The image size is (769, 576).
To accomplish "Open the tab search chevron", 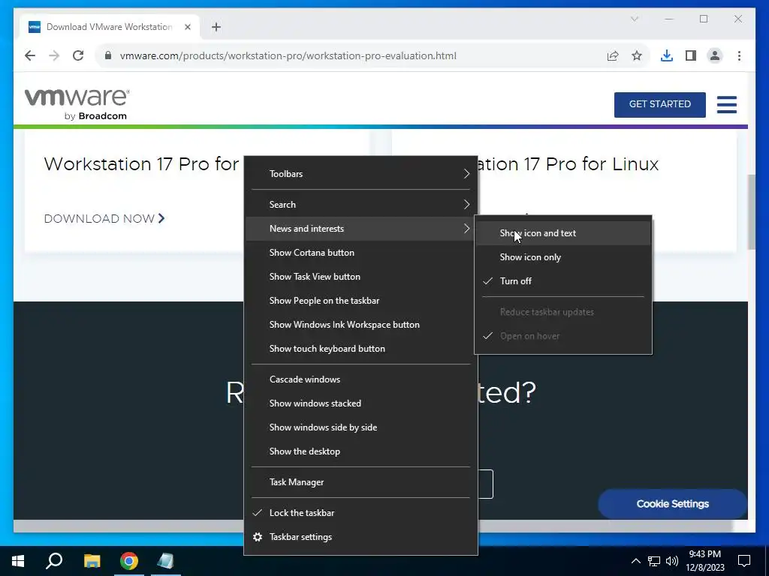I will coord(635,19).
